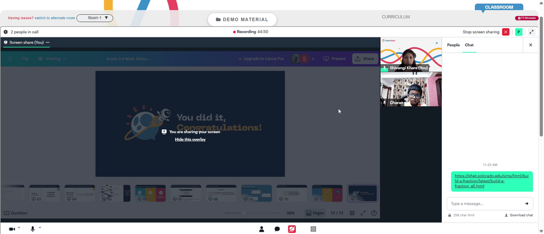
Task: Switch to the People tab
Action: [453, 45]
